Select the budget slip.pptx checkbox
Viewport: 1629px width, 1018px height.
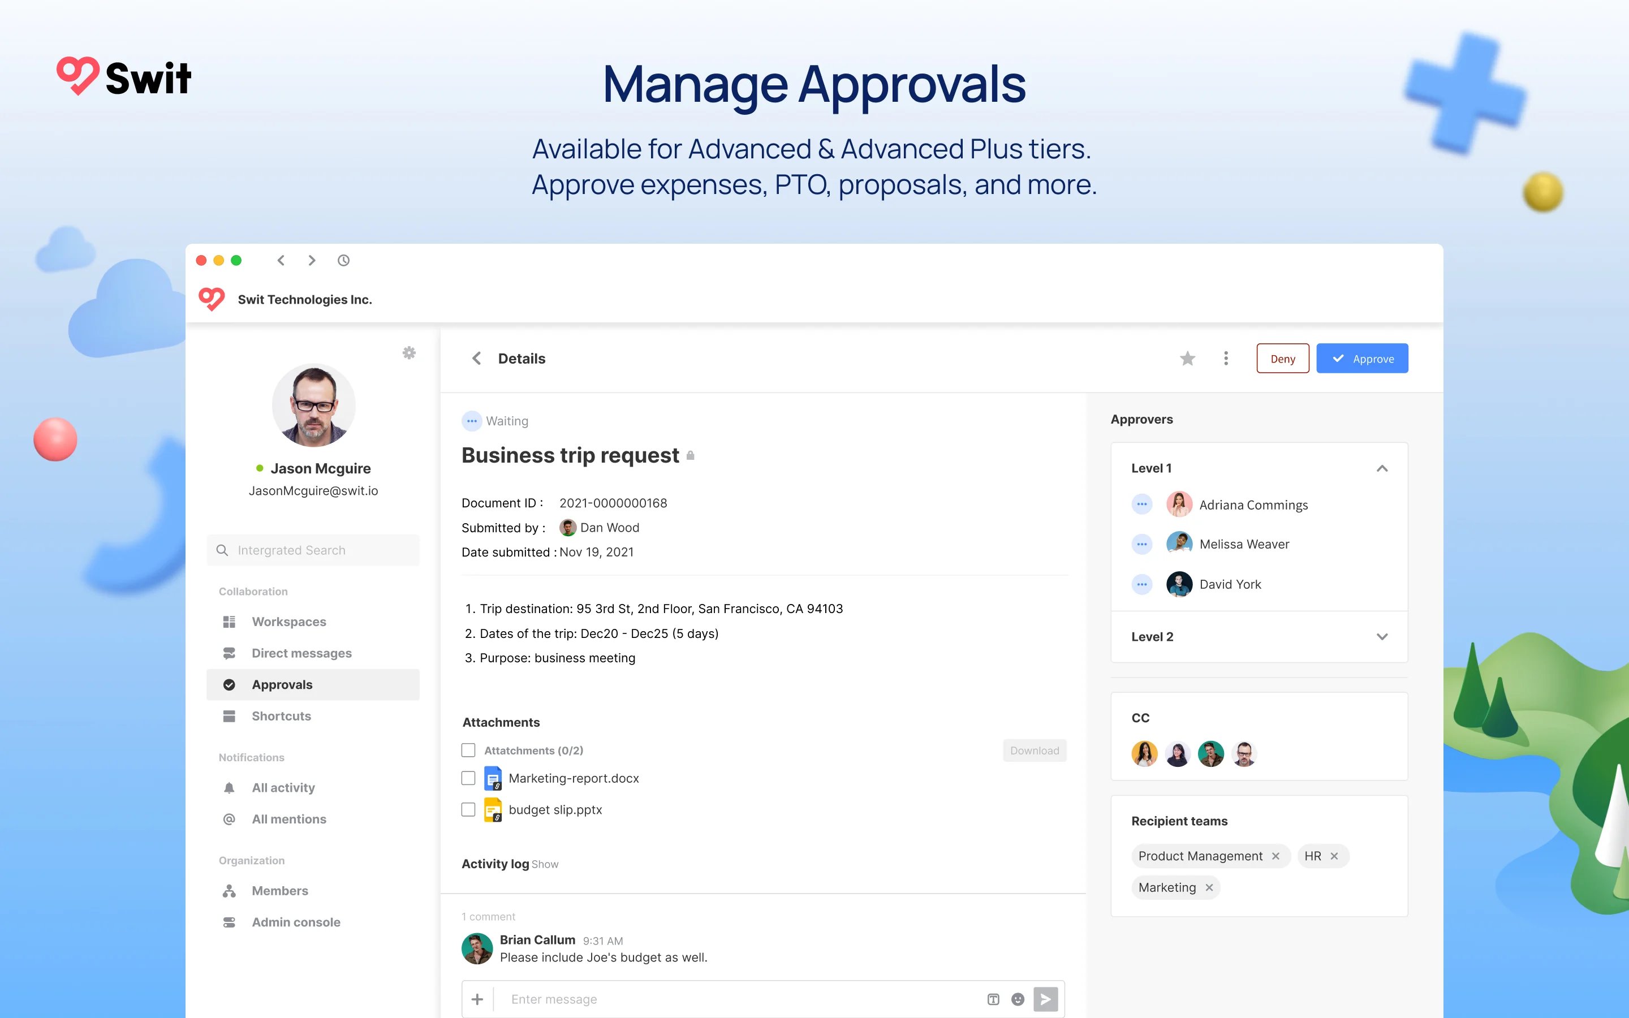(468, 809)
